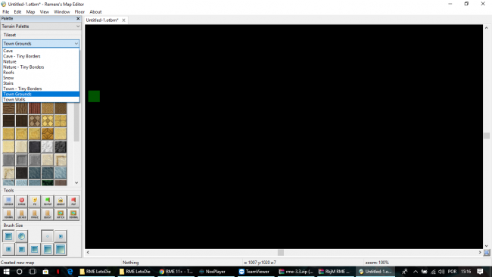Switch to the Untitled-1.otbm tab
492x277 pixels.
102,20
